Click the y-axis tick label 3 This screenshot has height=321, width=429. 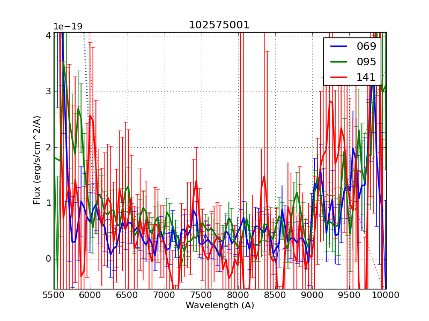click(x=48, y=91)
